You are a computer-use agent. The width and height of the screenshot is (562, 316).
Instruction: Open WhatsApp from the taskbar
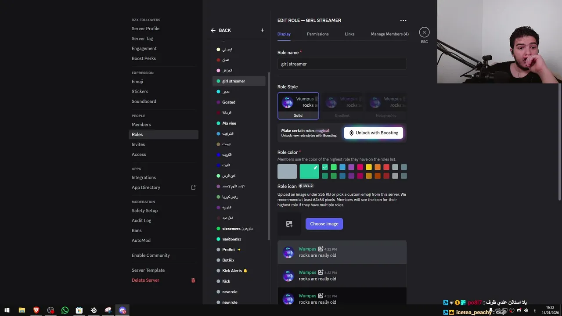(65, 310)
